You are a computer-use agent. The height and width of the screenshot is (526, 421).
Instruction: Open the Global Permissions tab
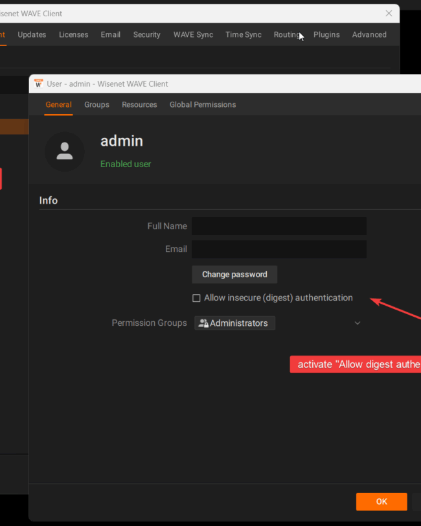[203, 105]
